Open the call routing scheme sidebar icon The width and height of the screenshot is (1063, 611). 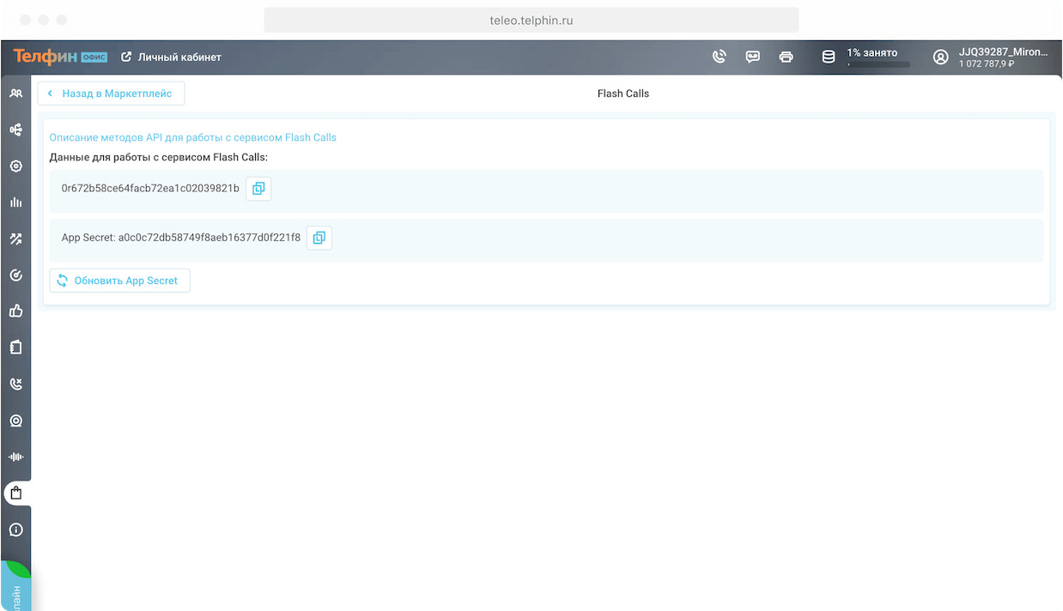pos(15,130)
